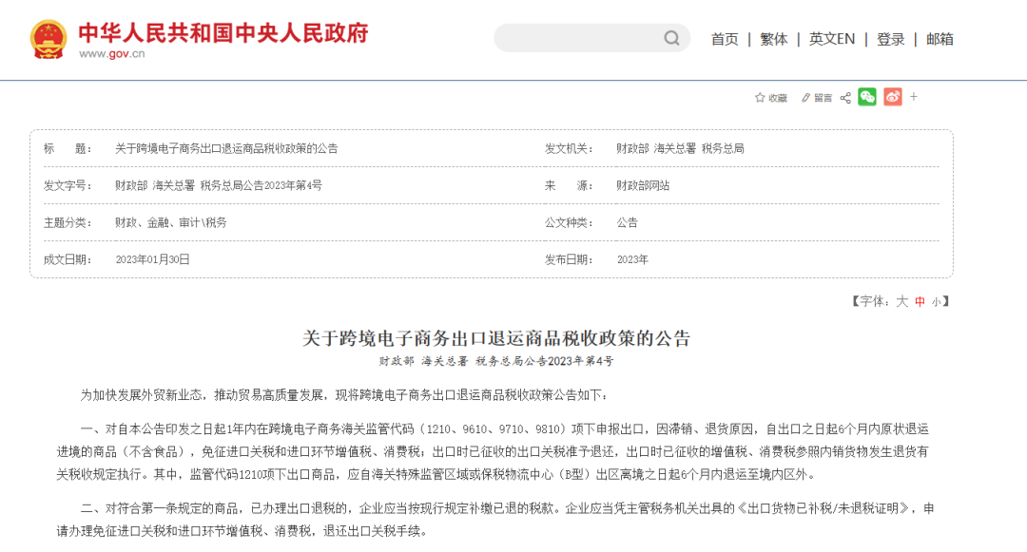Click the 发布日期 field label
The height and width of the screenshot is (552, 1027).
coord(569,259)
